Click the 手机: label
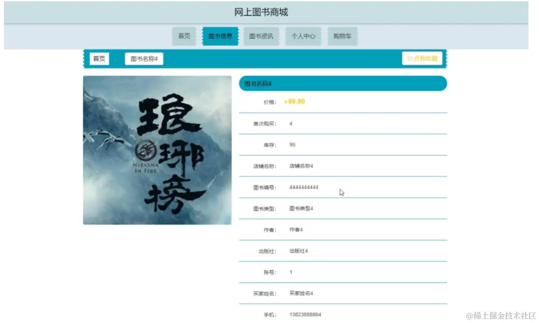The image size is (539, 323). tap(270, 315)
